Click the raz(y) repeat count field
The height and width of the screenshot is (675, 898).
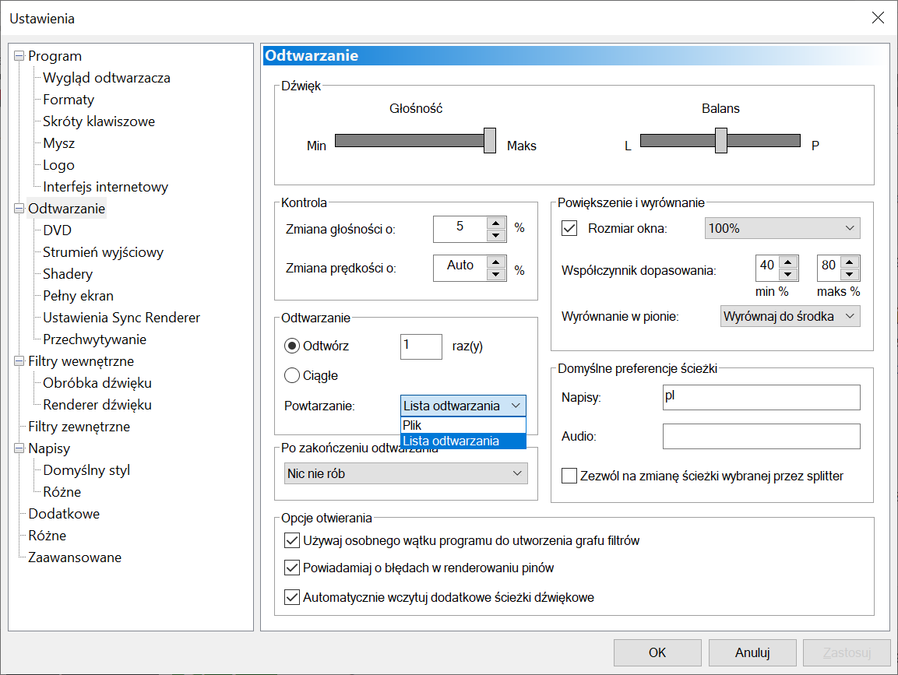pyautogui.click(x=421, y=346)
